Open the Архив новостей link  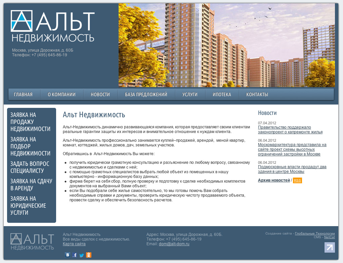click(274, 180)
